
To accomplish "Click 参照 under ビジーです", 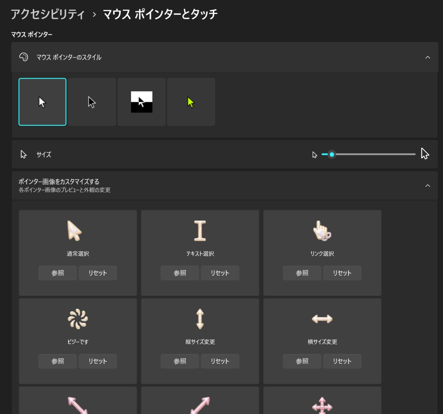I will click(x=58, y=361).
